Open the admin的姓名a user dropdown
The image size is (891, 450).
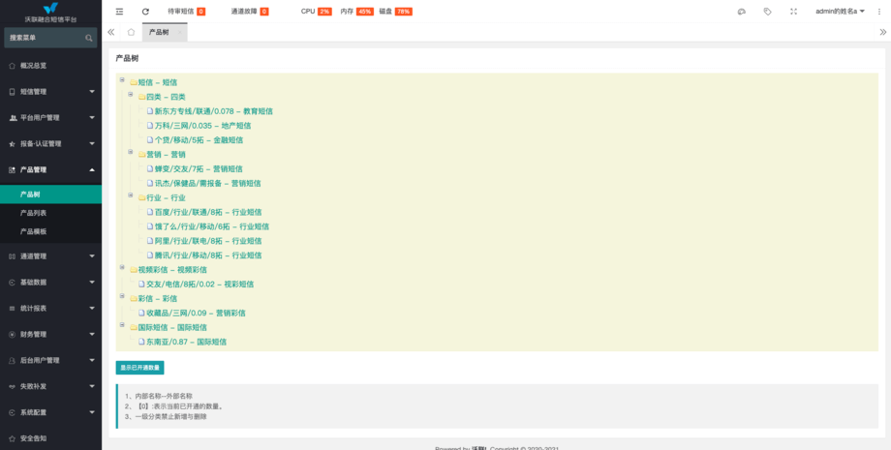tap(840, 12)
